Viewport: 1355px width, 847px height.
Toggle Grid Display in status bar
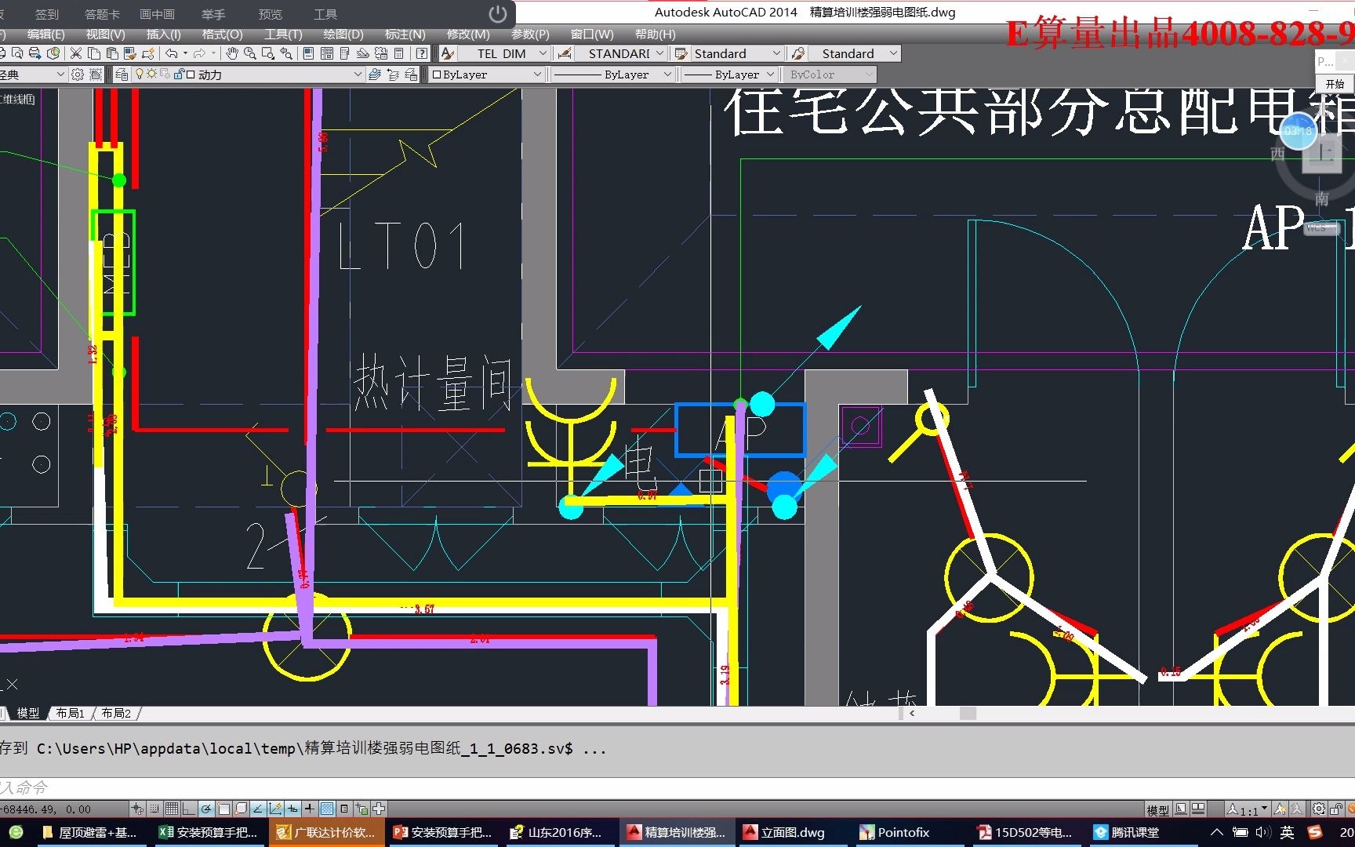click(172, 809)
